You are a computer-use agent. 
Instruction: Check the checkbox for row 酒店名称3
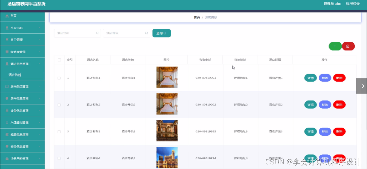[59, 132]
